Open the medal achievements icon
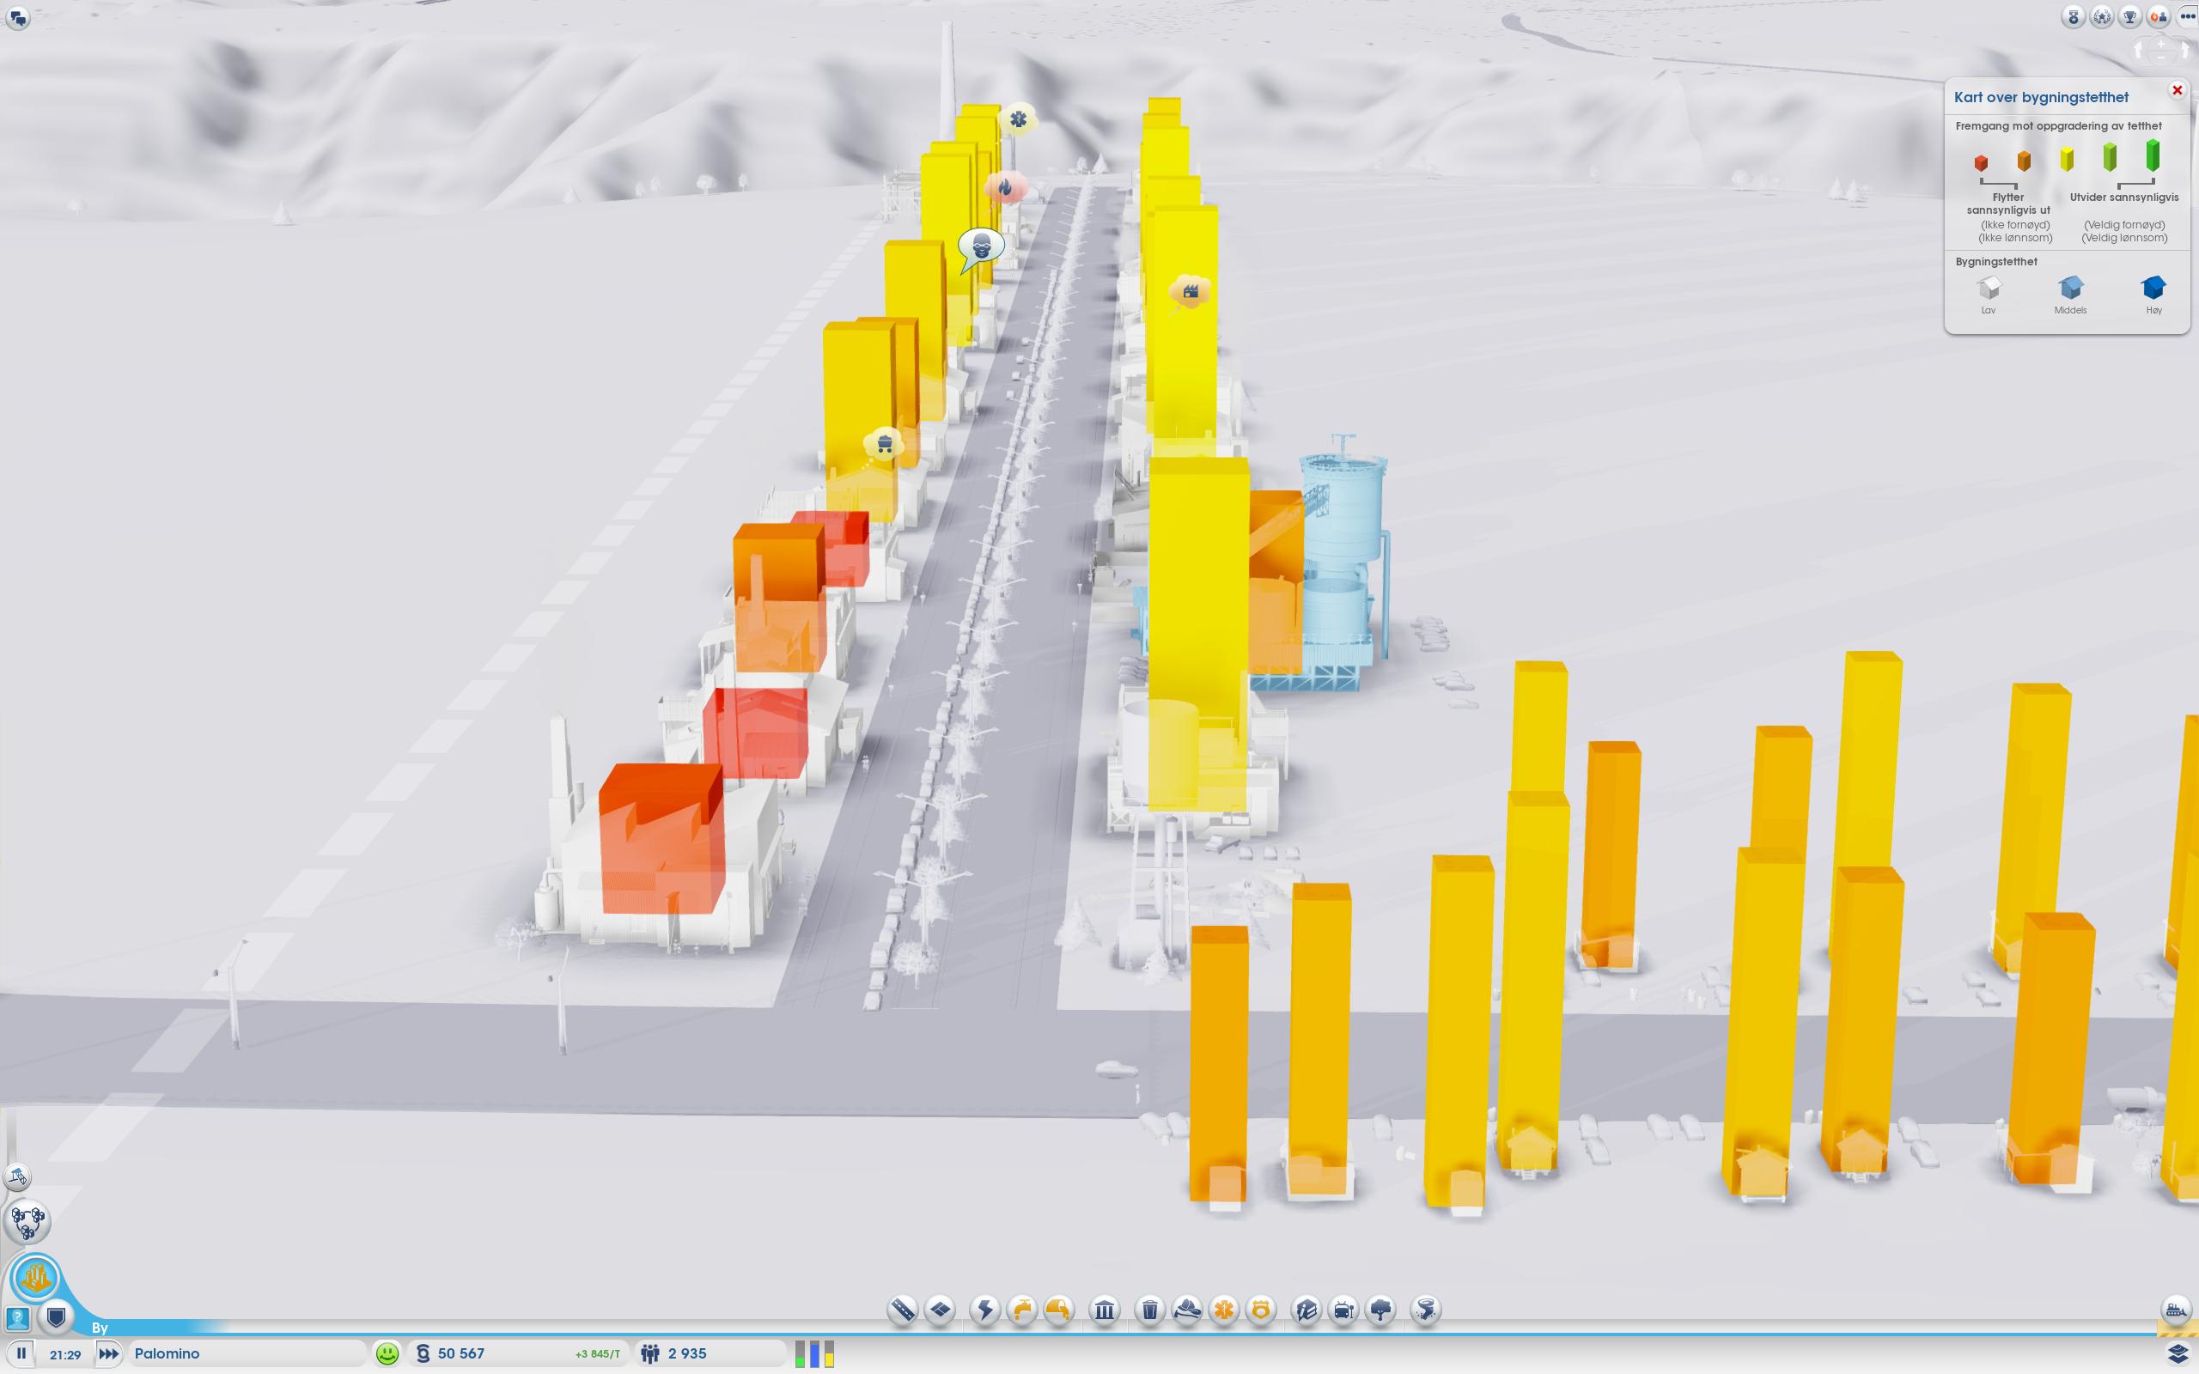2199x1374 pixels. pos(2074,17)
